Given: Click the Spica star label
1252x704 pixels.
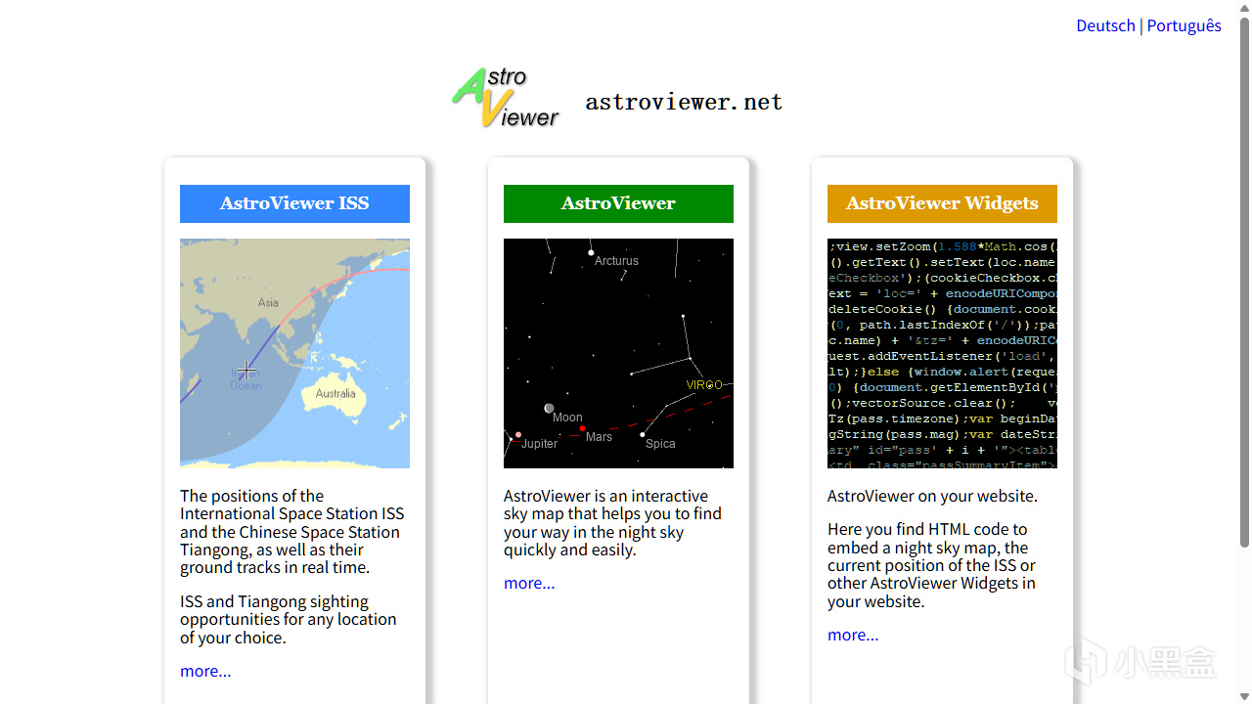Looking at the screenshot, I should [x=660, y=444].
